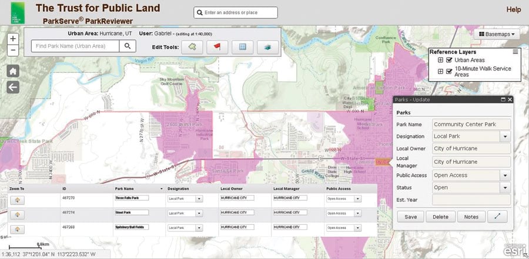Screen dimensions: 529x259
Task: Zoom in on the map
Action: pos(13,39)
